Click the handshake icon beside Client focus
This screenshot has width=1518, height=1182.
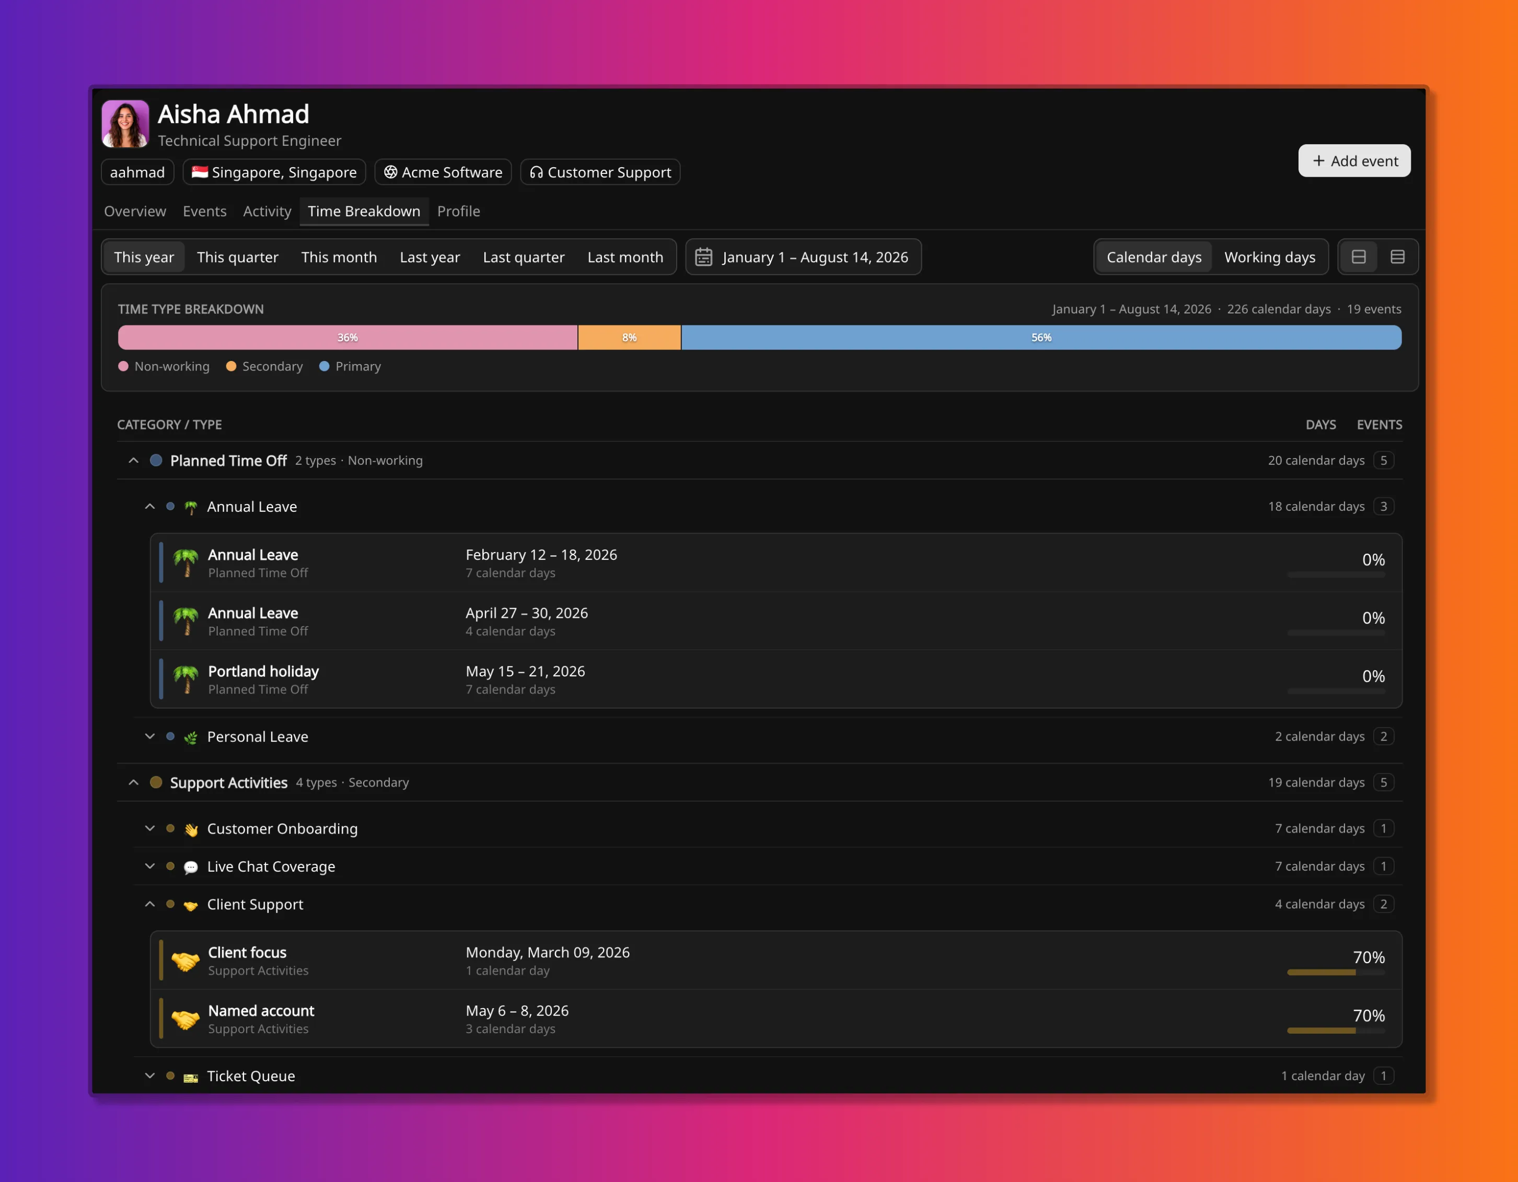[x=186, y=961]
